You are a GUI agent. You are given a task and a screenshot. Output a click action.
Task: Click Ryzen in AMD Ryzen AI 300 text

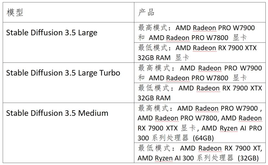click(164, 158)
